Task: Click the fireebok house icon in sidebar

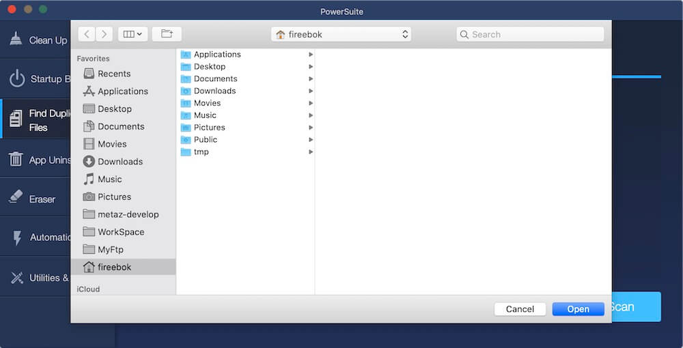Action: click(x=89, y=267)
